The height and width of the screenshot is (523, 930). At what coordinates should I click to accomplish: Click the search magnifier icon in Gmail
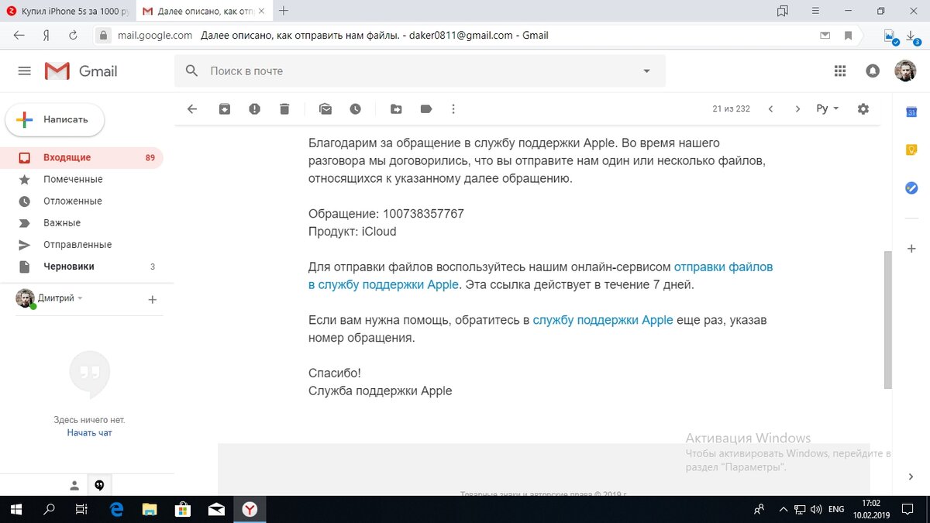click(192, 71)
